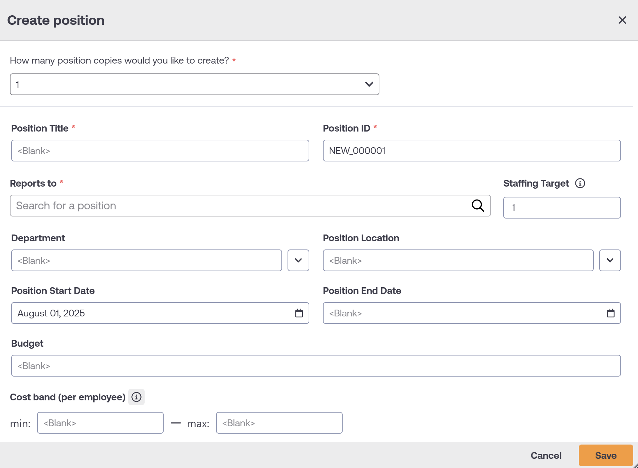This screenshot has height=468, width=638.
Task: Expand the position copies dropdown
Action: coord(369,84)
